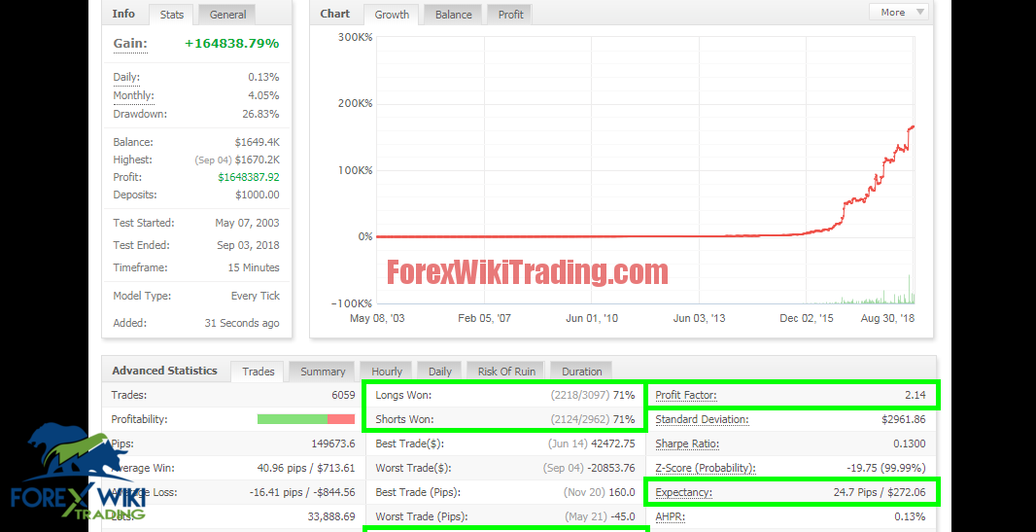Click the Feb 05, '07 chart date label

tap(484, 318)
